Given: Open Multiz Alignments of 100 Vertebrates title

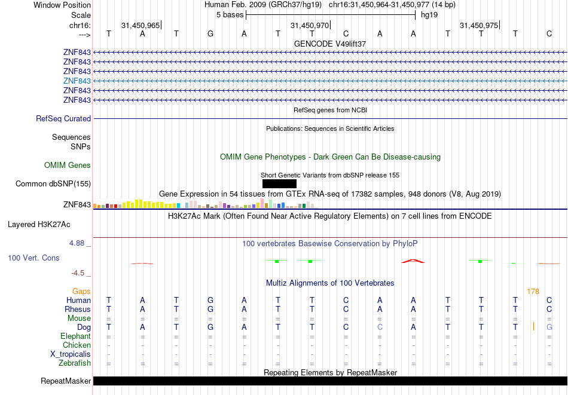Looking at the screenshot, I should pos(330,283).
